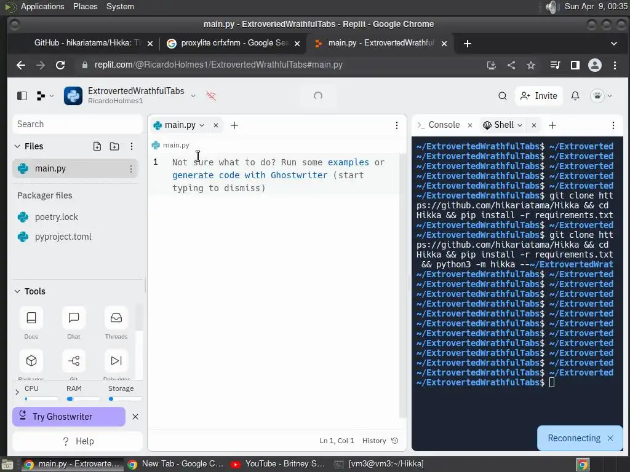630x472 pixels.
Task: Open the Replit logo menu dropdown
Action: [x=45, y=96]
